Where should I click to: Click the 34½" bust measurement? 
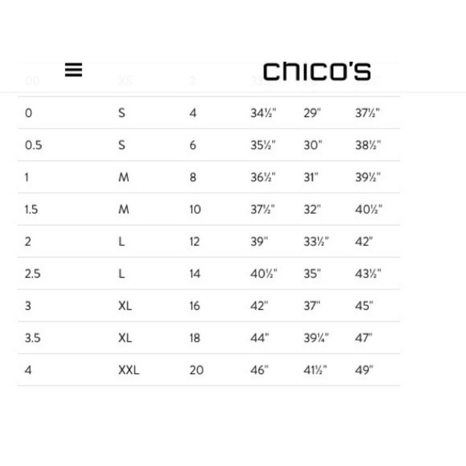(263, 113)
